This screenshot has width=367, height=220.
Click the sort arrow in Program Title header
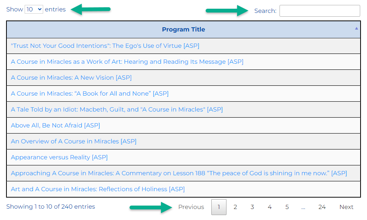click(x=356, y=28)
